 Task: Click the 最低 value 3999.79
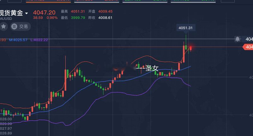[78, 18]
